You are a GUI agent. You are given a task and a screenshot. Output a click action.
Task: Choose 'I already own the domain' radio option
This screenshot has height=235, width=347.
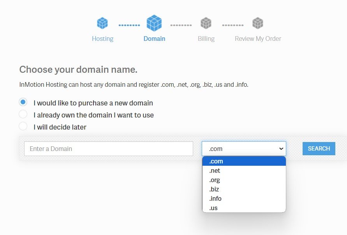tap(23, 114)
